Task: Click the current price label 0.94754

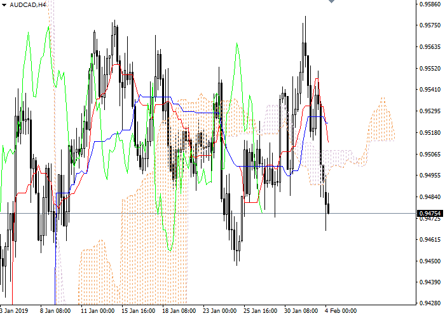Action: (430, 213)
